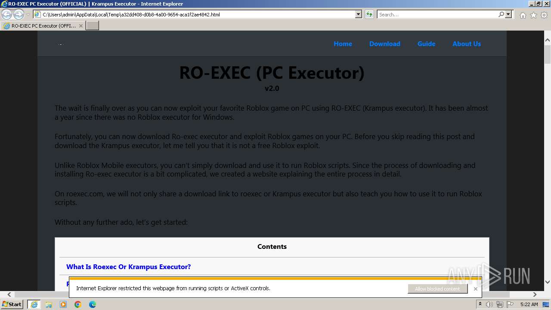
Task: Open the search provider dropdown arrow
Action: click(508, 14)
